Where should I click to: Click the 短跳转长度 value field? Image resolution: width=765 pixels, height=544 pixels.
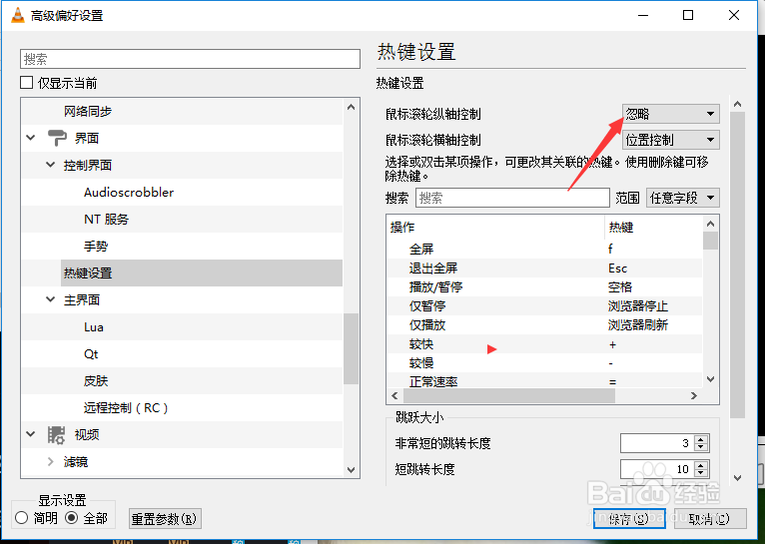point(658,469)
